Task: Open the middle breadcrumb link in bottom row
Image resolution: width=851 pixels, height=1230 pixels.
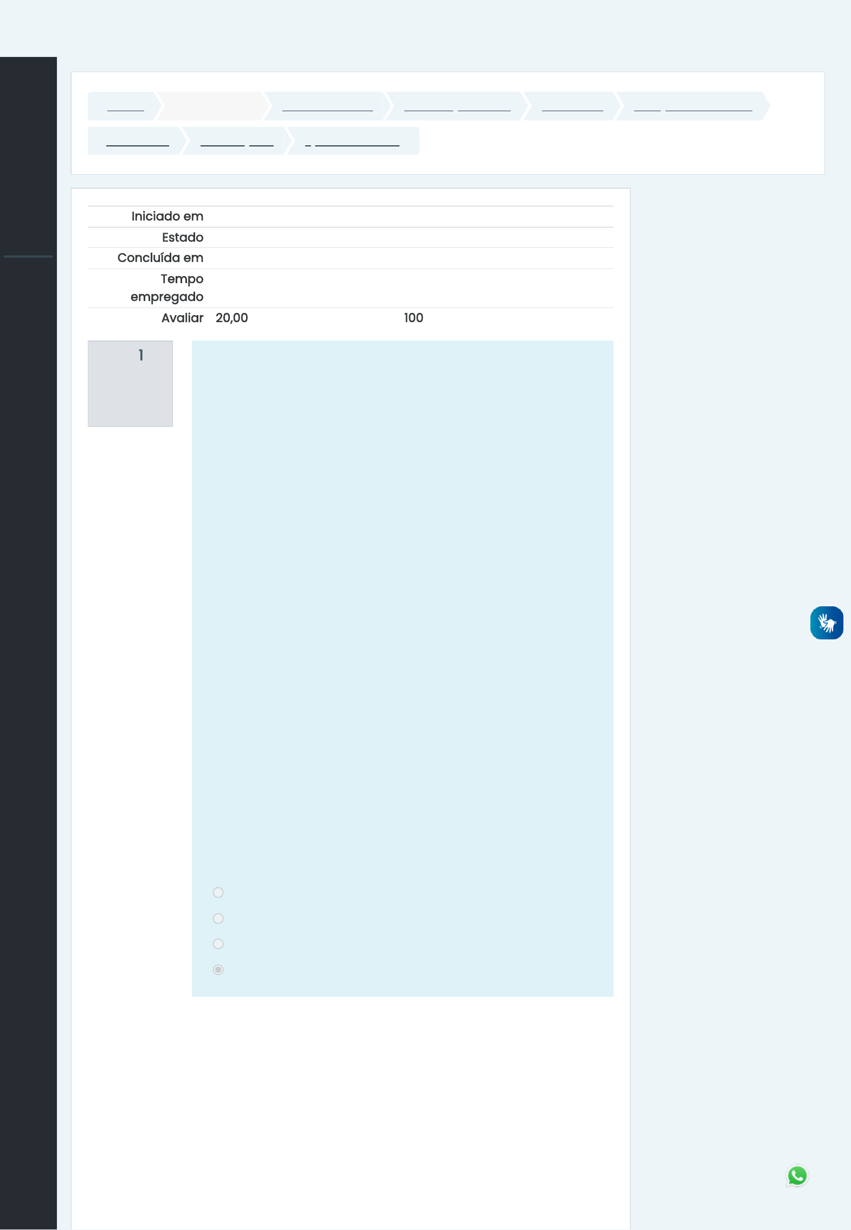Action: (236, 142)
